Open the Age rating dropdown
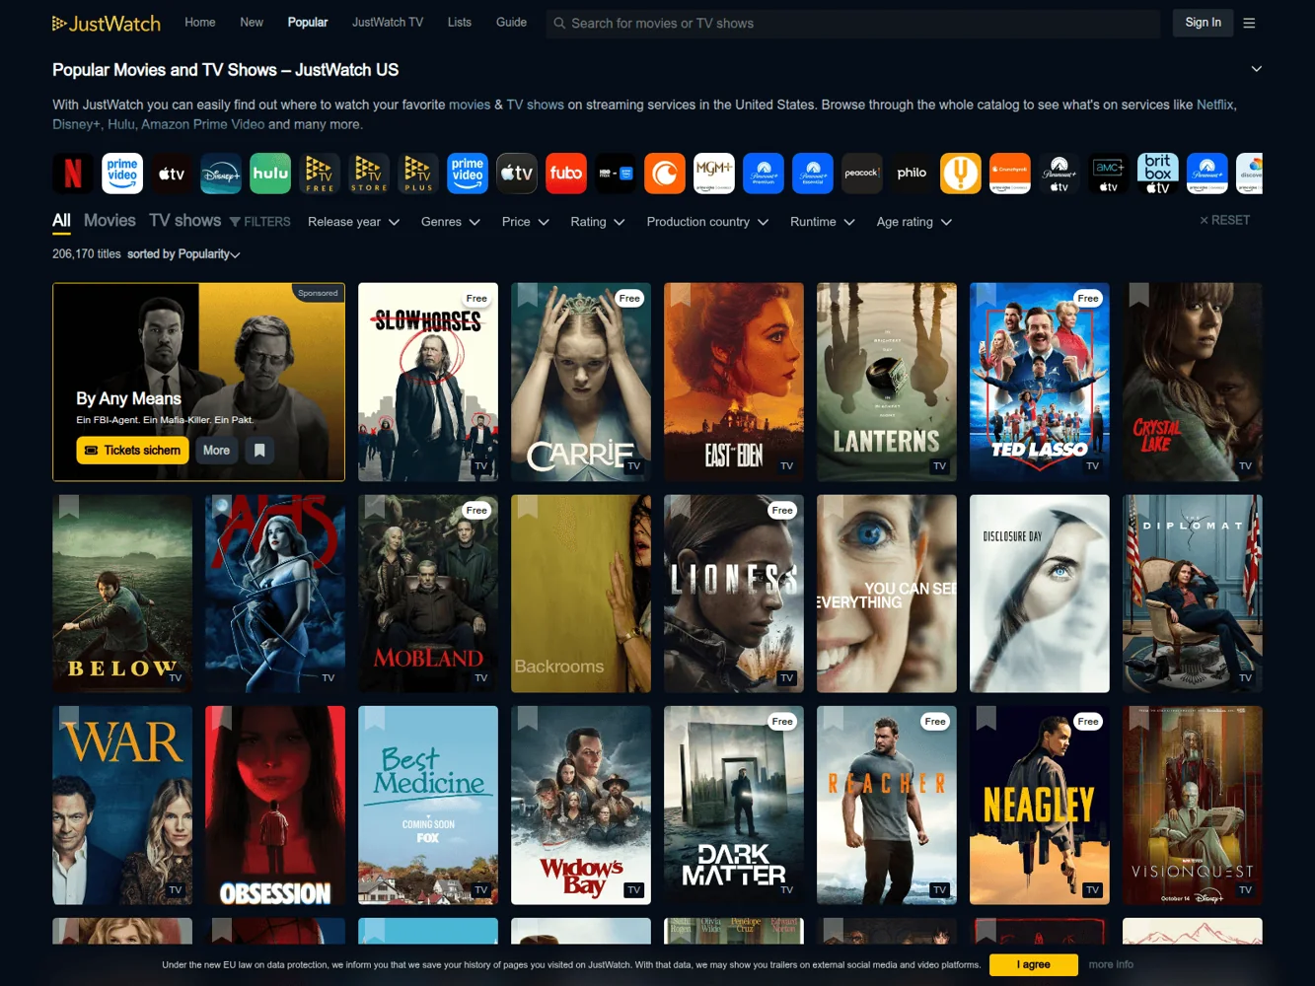This screenshot has height=986, width=1315. point(914,222)
